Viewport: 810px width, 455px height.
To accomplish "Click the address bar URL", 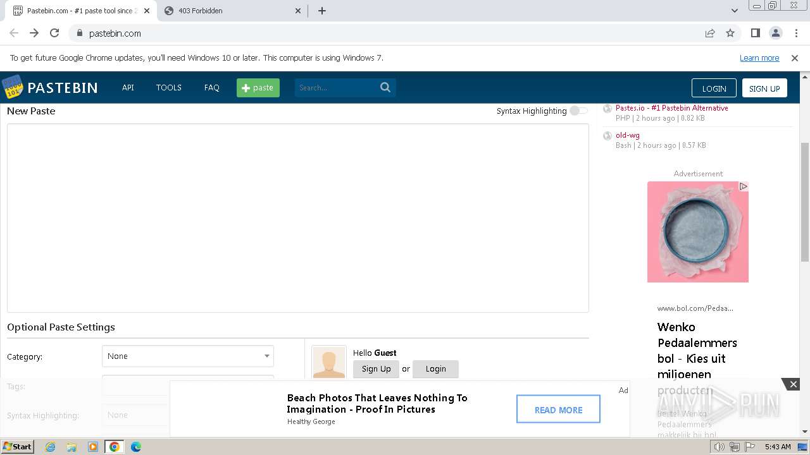I will (x=115, y=33).
